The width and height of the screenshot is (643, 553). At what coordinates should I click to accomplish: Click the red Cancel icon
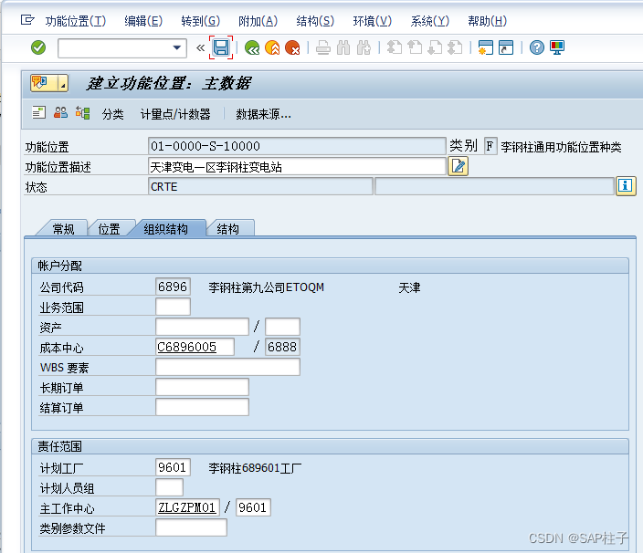pos(292,48)
